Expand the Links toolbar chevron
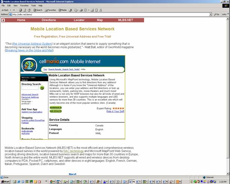 click(x=228, y=14)
